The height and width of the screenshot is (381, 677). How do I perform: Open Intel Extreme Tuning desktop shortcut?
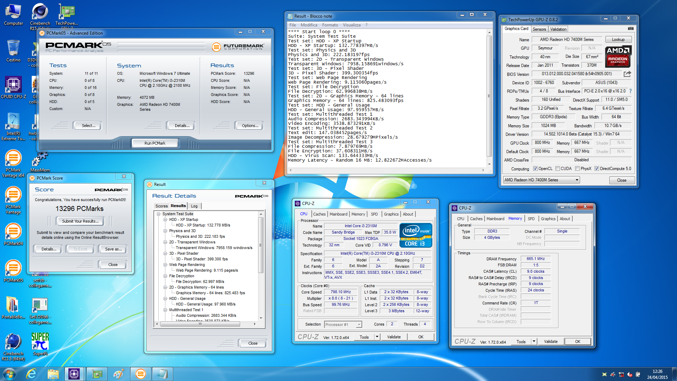13,127
